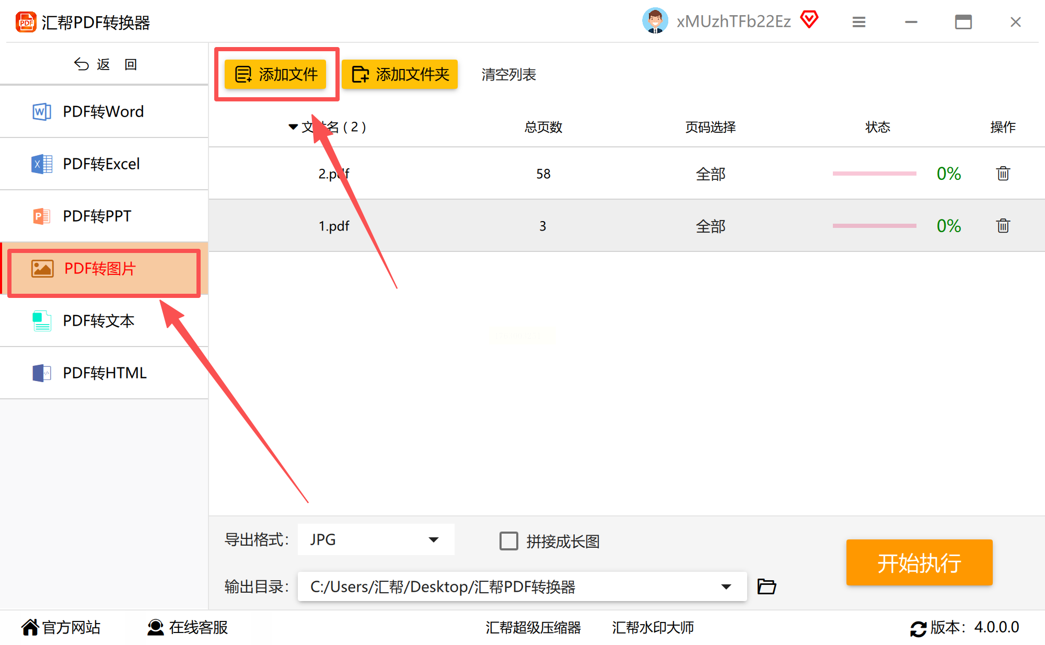
Task: Open the PDF转HTML conversion mode
Action: pyautogui.click(x=103, y=373)
